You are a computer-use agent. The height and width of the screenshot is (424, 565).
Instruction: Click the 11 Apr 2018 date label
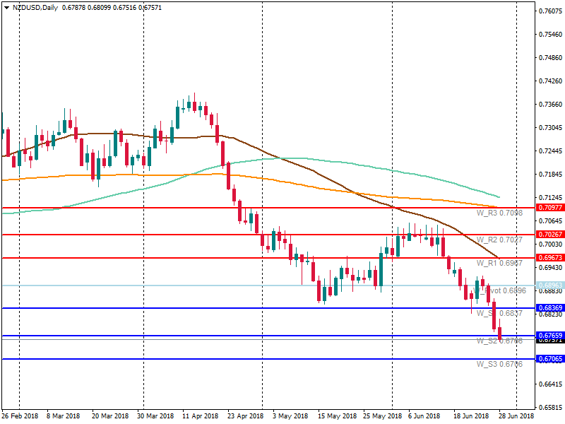(x=203, y=416)
